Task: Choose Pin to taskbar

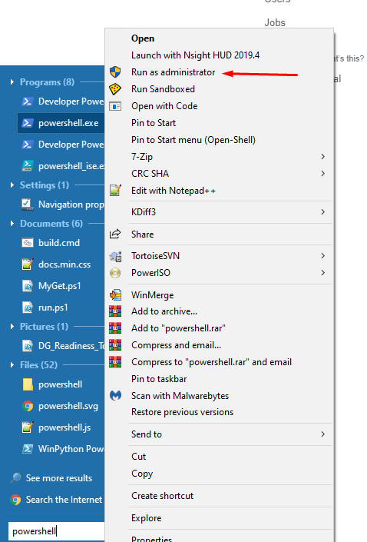Action: (x=159, y=379)
